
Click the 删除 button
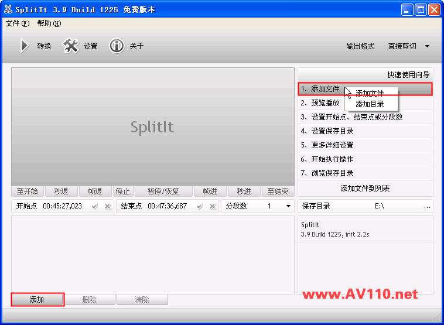click(x=90, y=299)
